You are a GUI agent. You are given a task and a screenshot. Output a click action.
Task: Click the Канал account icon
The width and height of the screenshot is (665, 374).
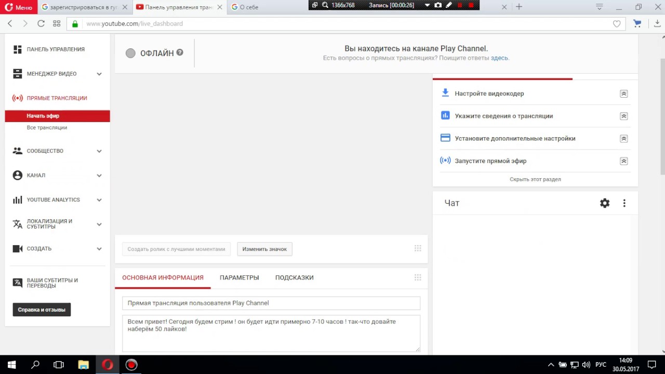(x=18, y=176)
